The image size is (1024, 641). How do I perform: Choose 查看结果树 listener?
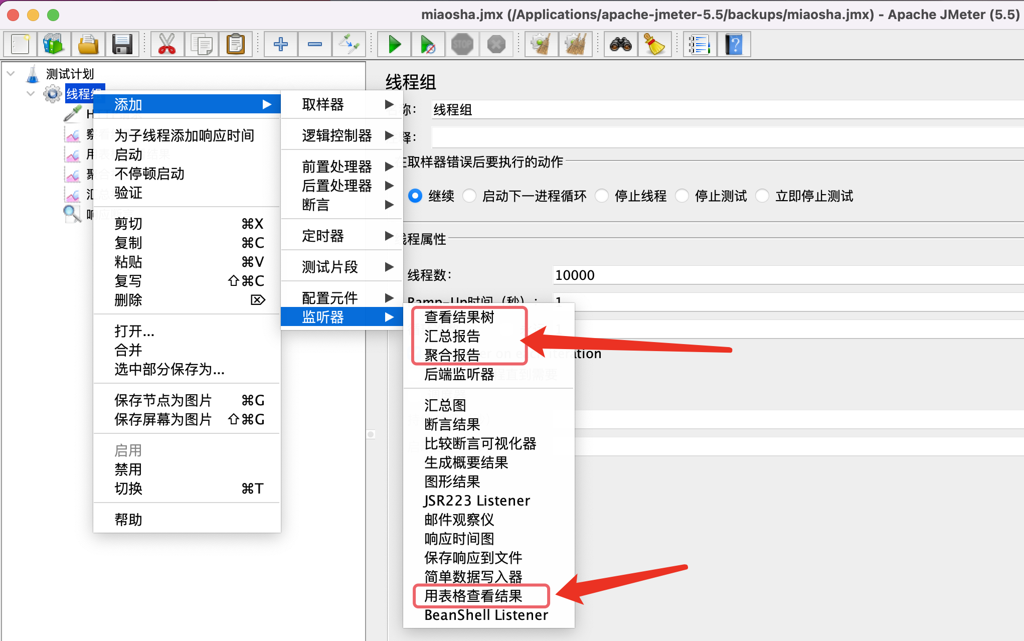tap(459, 317)
